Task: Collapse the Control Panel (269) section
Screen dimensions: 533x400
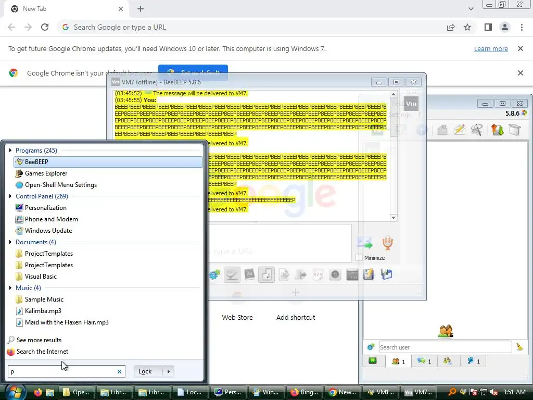Action: click(10, 196)
